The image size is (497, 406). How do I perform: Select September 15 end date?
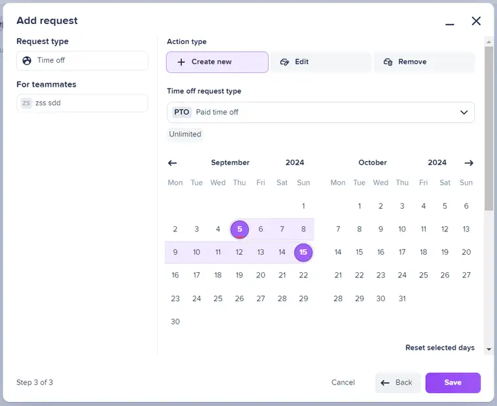coord(303,252)
